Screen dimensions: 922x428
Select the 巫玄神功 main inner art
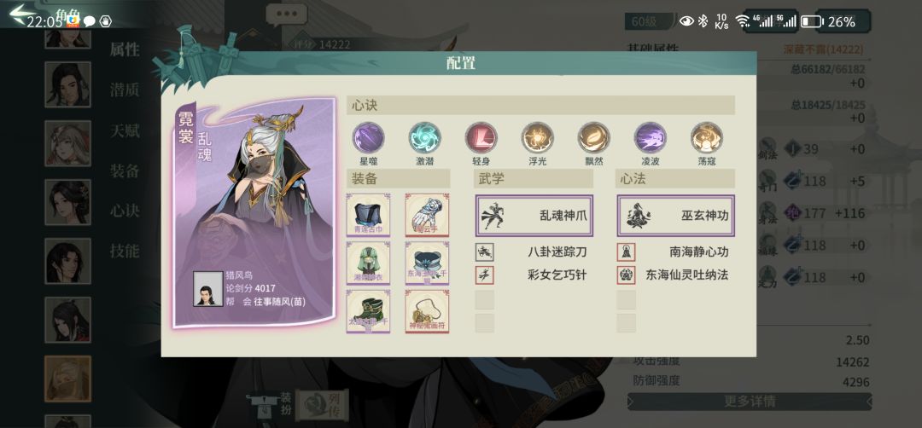click(x=675, y=216)
